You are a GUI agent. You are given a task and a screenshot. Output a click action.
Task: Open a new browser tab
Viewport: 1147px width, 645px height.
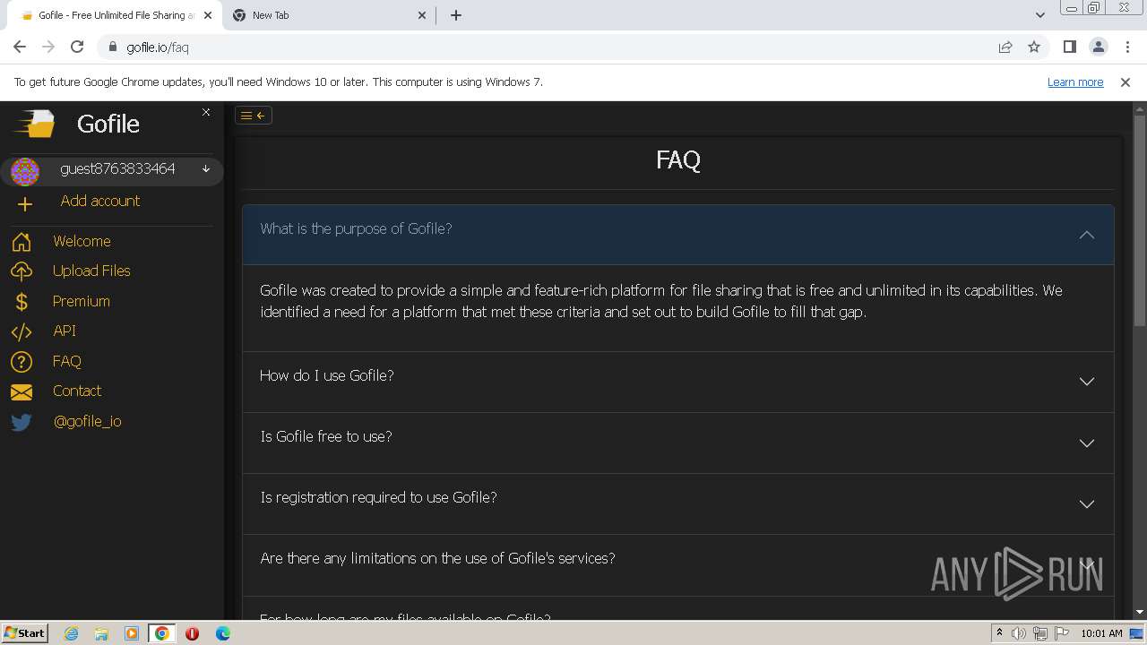[x=456, y=15]
